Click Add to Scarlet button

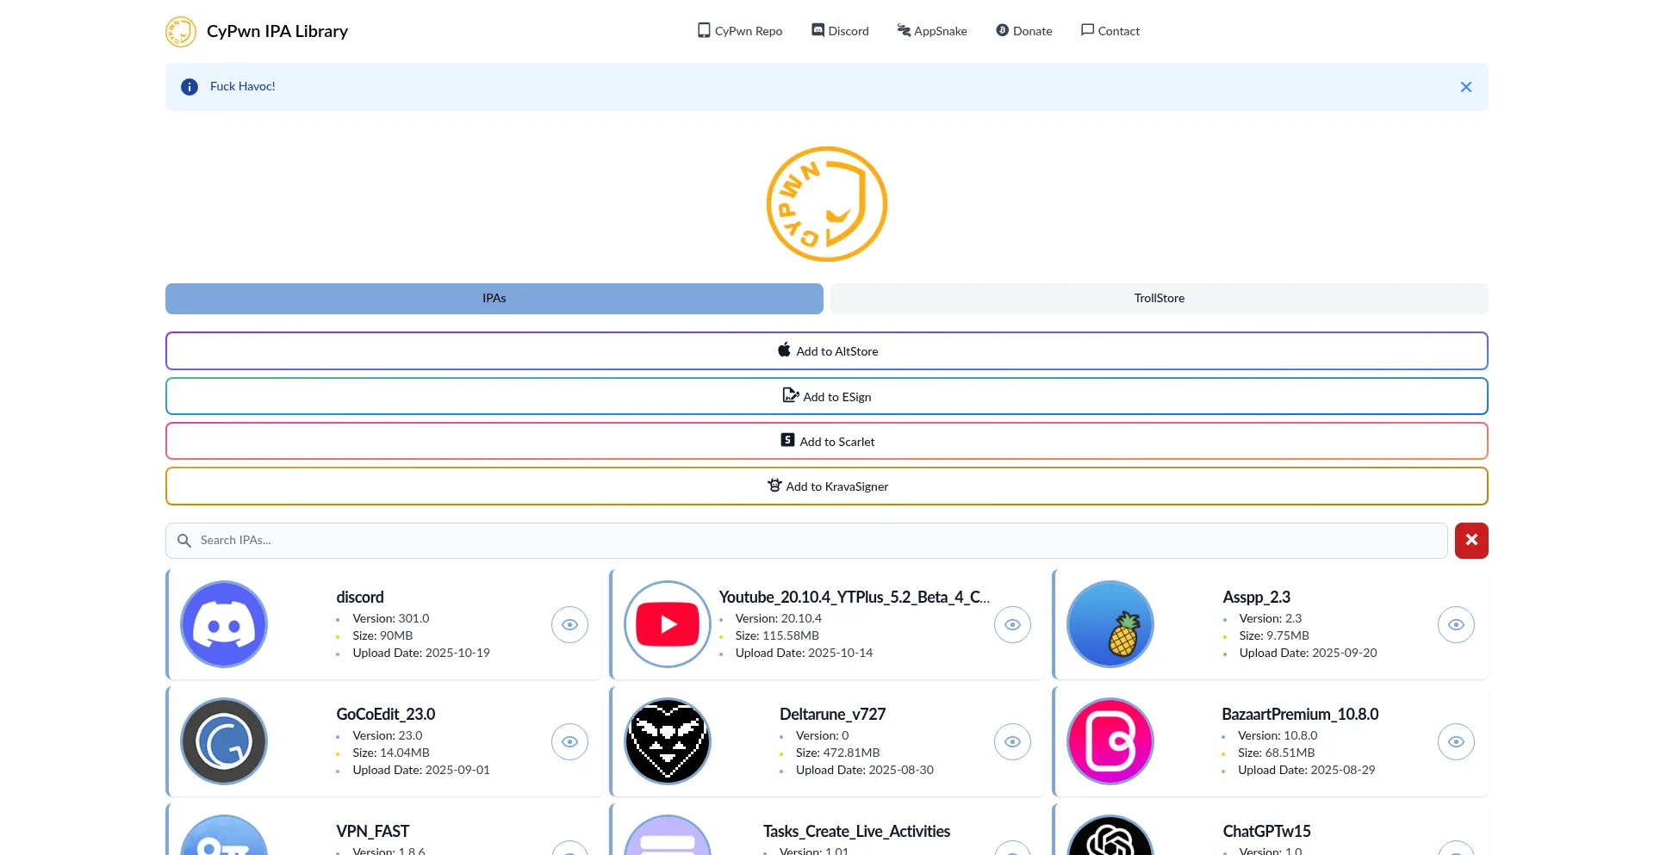(826, 442)
